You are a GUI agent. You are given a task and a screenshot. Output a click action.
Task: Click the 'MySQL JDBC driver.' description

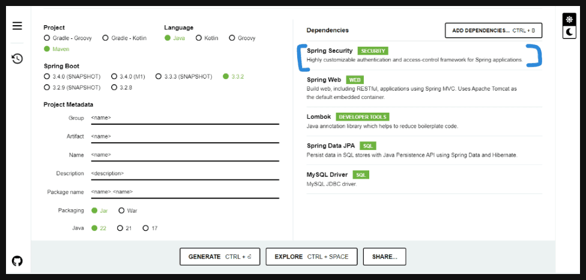pos(331,184)
